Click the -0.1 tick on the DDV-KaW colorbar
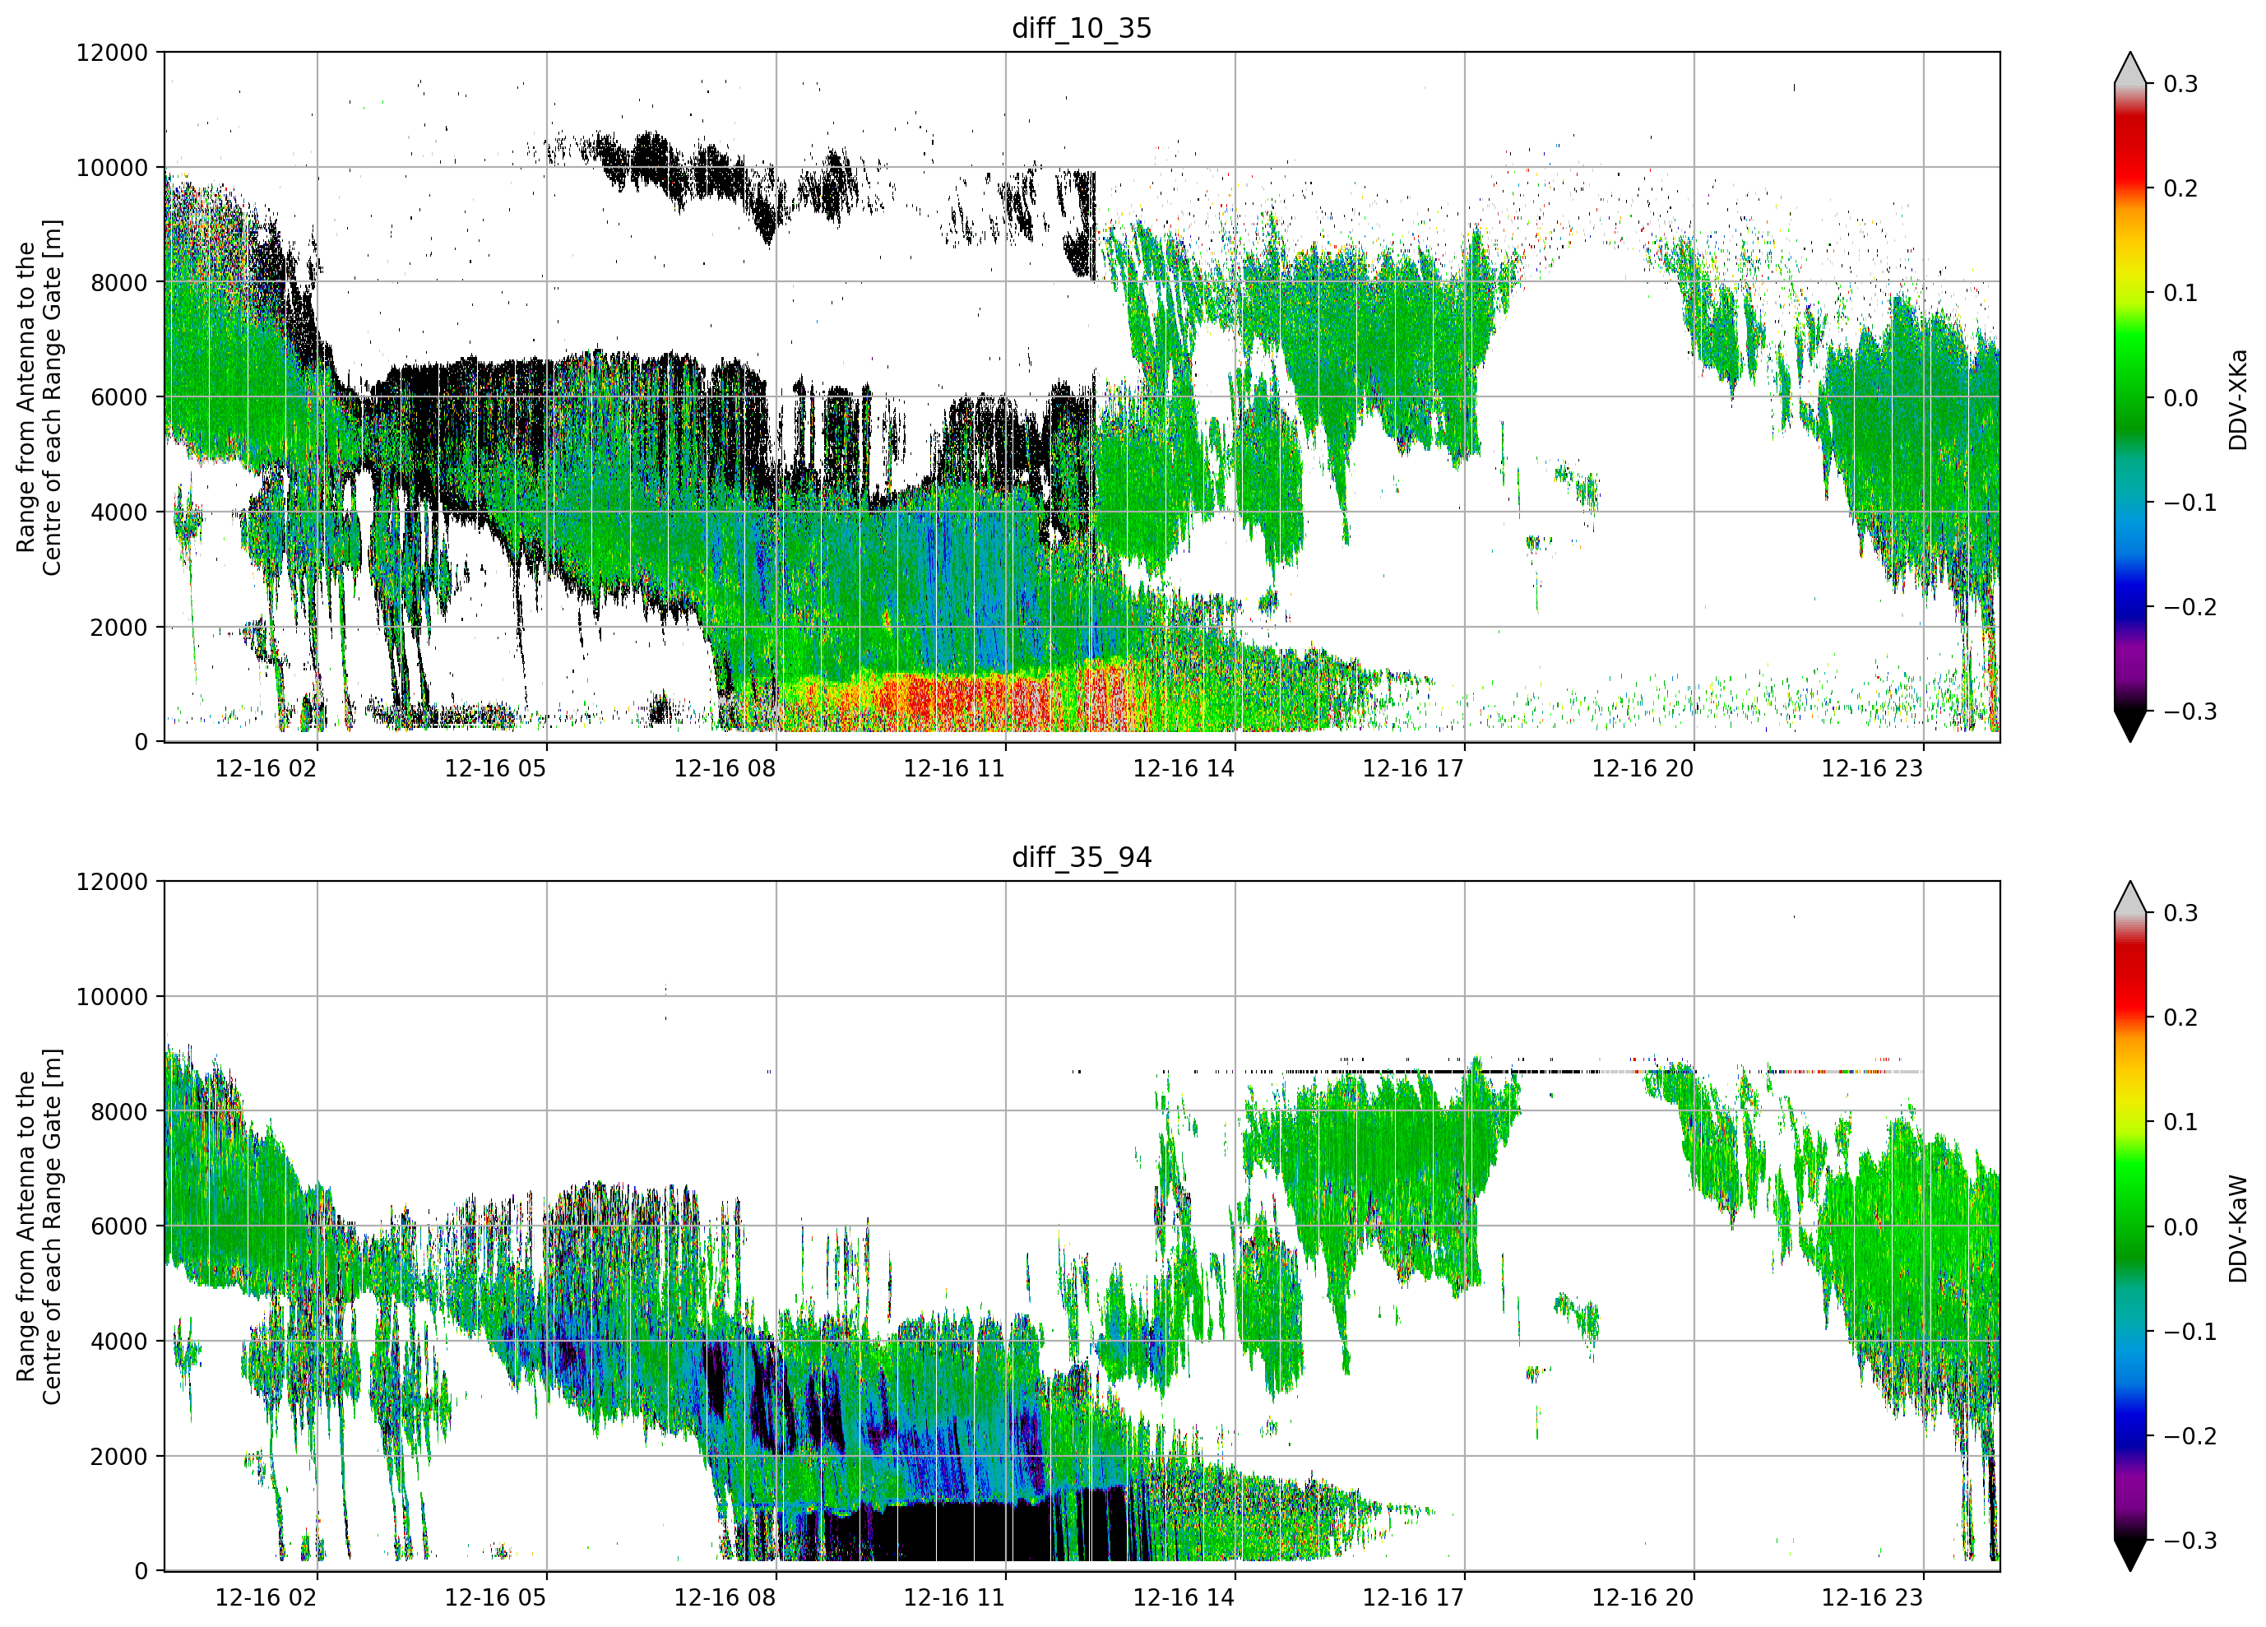The height and width of the screenshot is (1627, 2266). point(2190,1333)
